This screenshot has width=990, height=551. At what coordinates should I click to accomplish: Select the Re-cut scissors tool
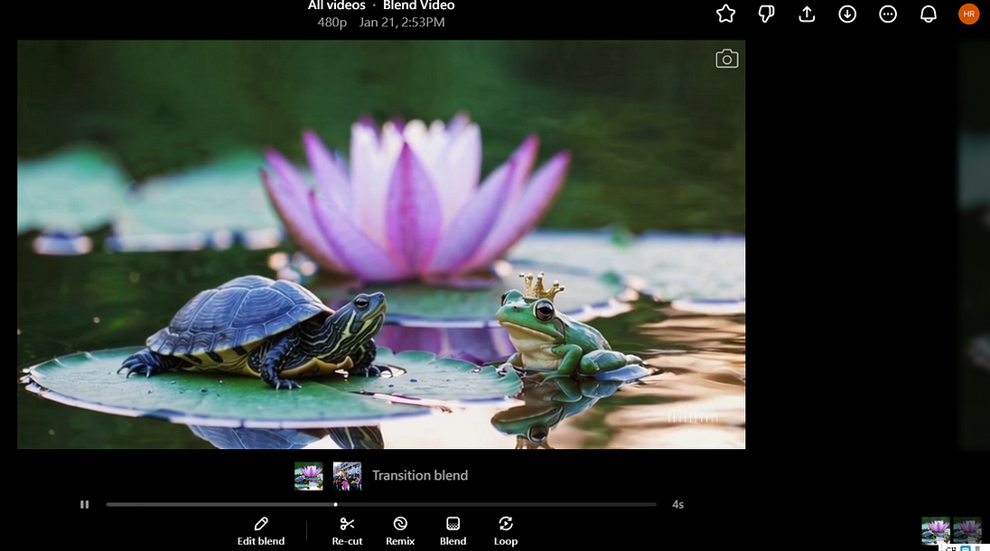coord(347,531)
